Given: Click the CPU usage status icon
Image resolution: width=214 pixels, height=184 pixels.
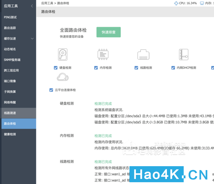Looking at the screenshot, I should tap(176, 3).
